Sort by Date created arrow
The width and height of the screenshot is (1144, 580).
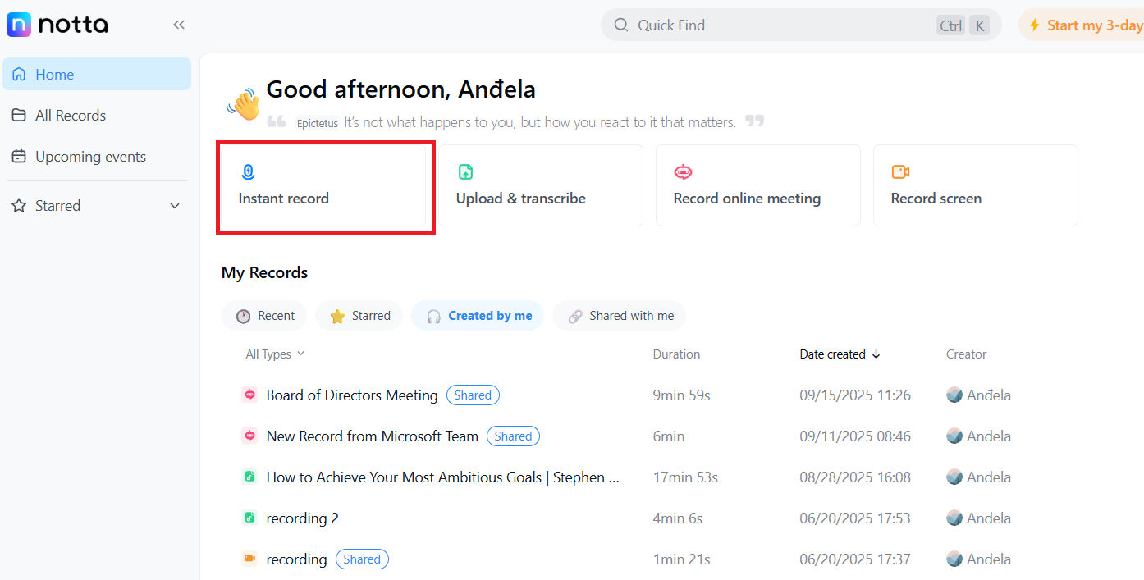876,354
